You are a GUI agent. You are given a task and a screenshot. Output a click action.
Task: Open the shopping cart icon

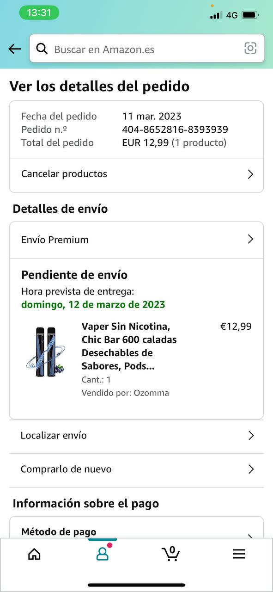click(x=170, y=553)
